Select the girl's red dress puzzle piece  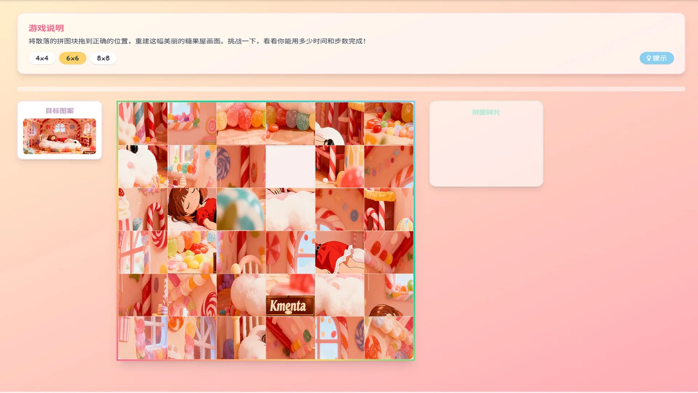point(340,252)
